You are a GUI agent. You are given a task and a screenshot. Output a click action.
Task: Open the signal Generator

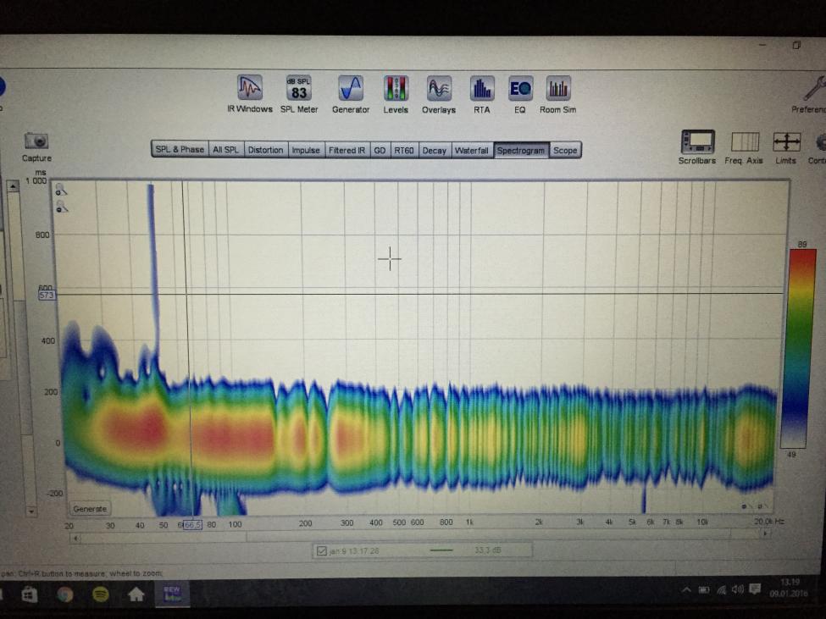(351, 94)
